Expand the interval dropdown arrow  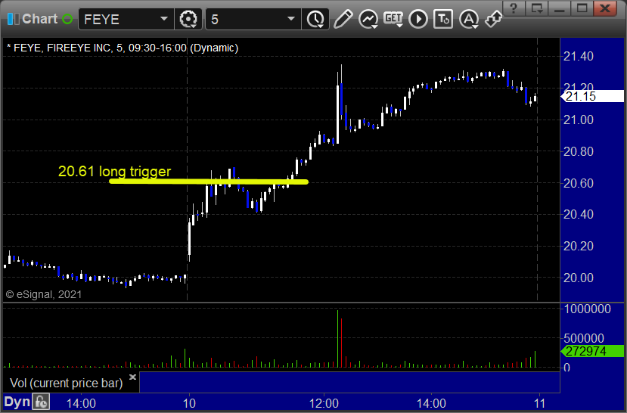coord(291,19)
